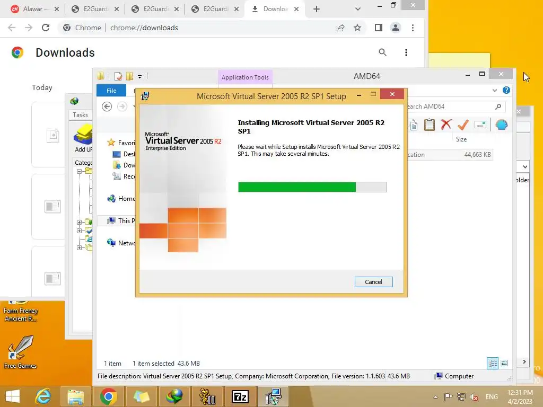Click the red X delete icon in Explorer ribbon
The image size is (543, 407).
click(x=446, y=125)
